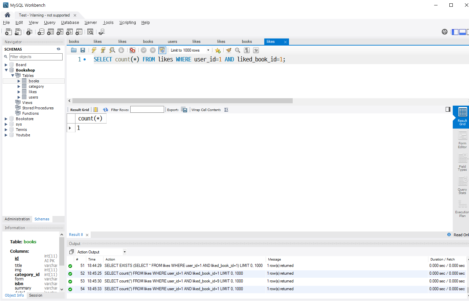Open the Query menu

(x=49, y=23)
